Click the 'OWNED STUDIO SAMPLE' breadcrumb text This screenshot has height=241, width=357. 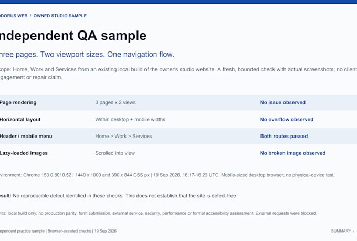click(x=60, y=16)
